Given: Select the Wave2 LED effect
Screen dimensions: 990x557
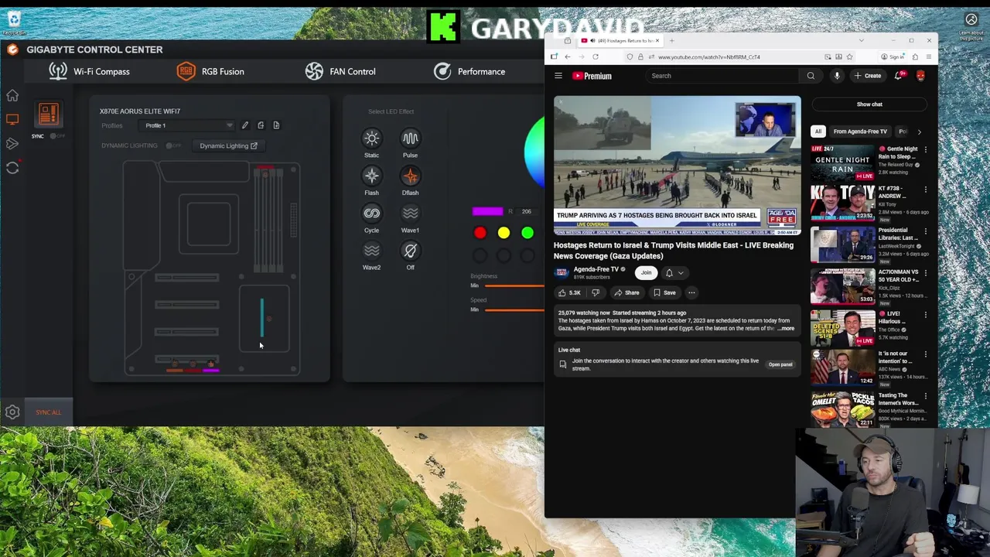Looking at the screenshot, I should pos(371,255).
